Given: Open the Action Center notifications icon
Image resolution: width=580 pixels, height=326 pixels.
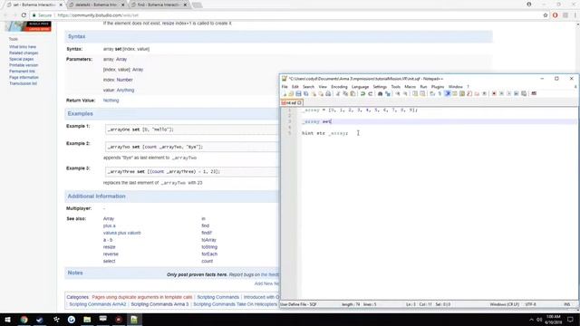Looking at the screenshot, I should point(571,320).
